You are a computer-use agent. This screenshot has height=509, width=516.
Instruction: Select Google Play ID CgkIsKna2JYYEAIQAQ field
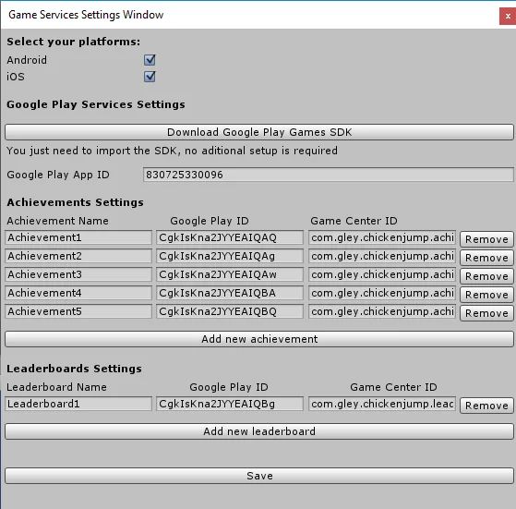[230, 237]
